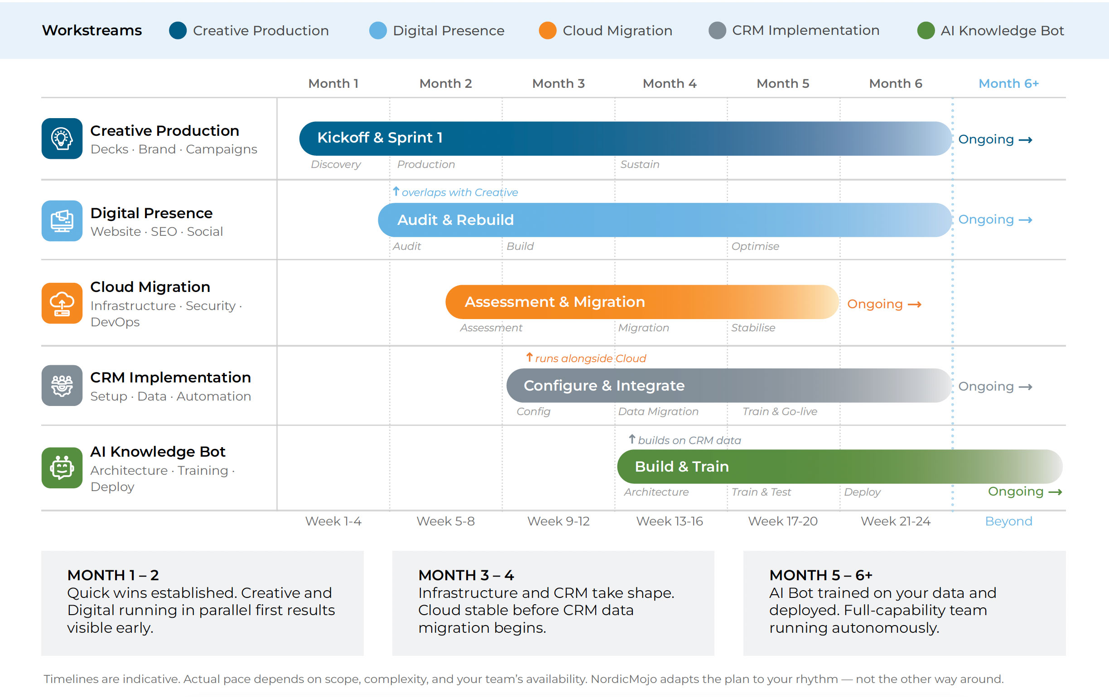Click the Digital Presence monitor icon

click(x=62, y=220)
